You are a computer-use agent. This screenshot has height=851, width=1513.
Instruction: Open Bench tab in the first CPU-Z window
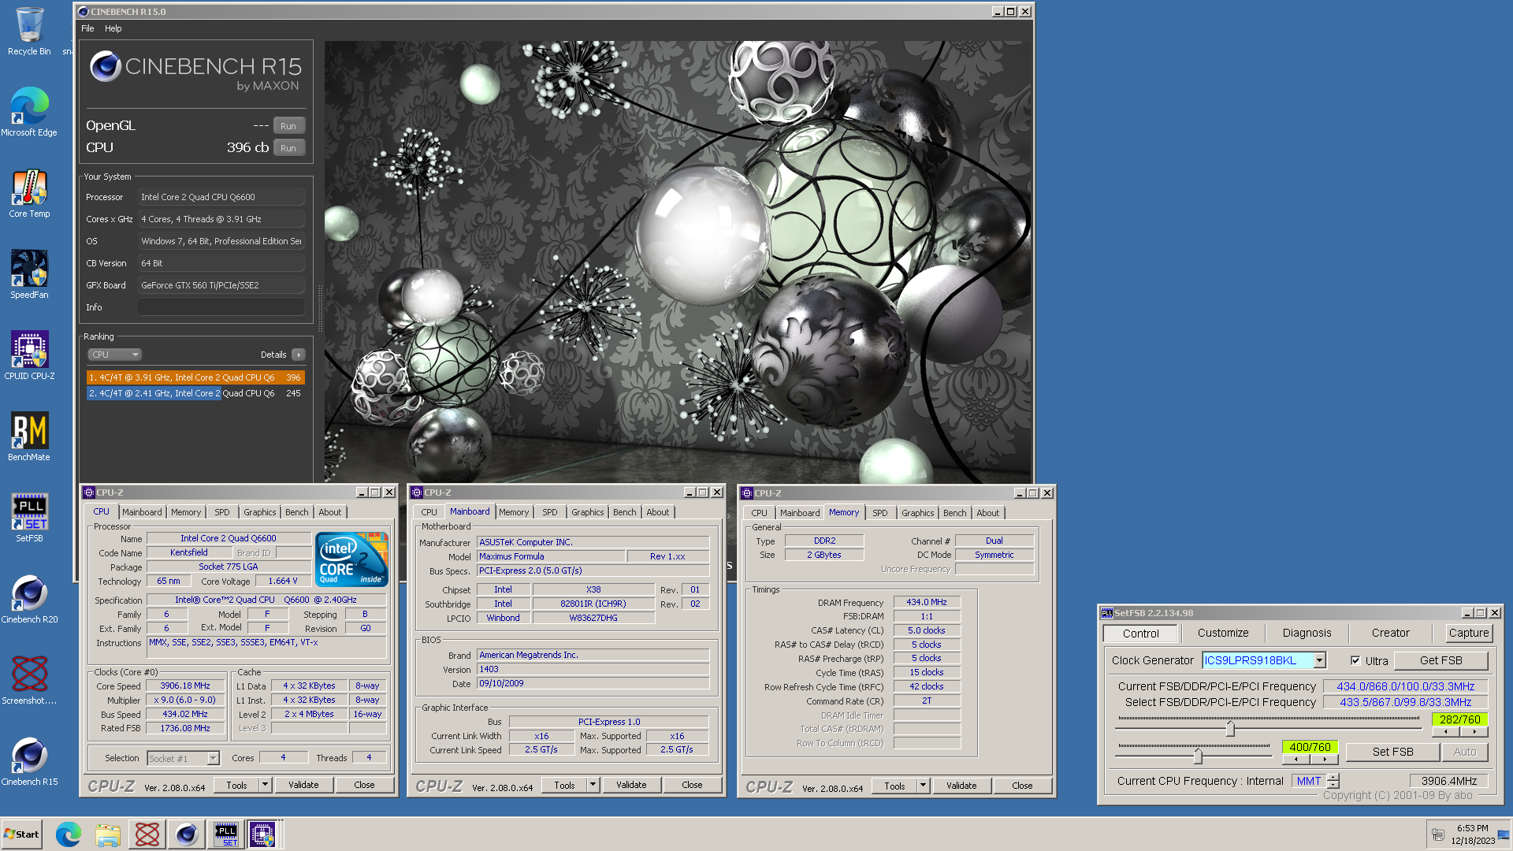point(297,512)
